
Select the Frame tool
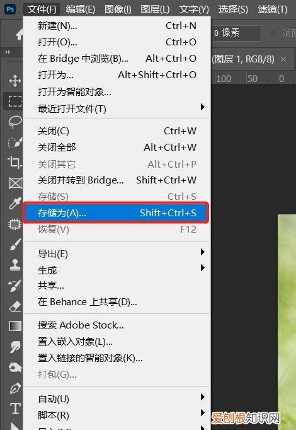[14, 183]
